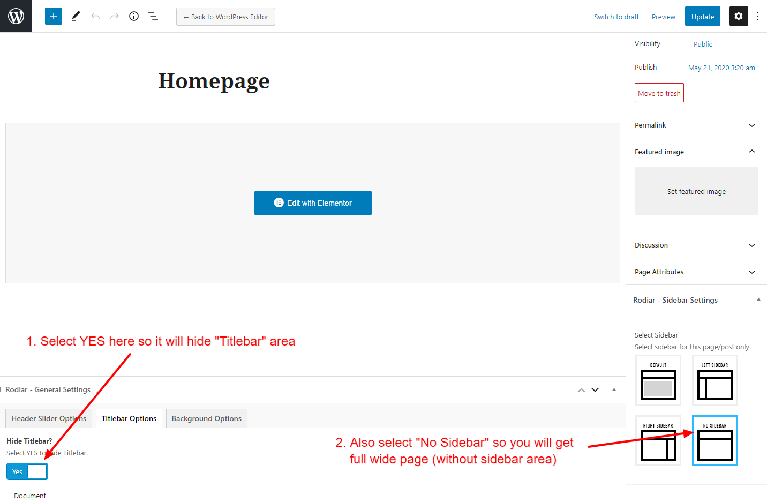Open the Header Slider Options tab
Screen dimensions: 767x502
coord(49,418)
